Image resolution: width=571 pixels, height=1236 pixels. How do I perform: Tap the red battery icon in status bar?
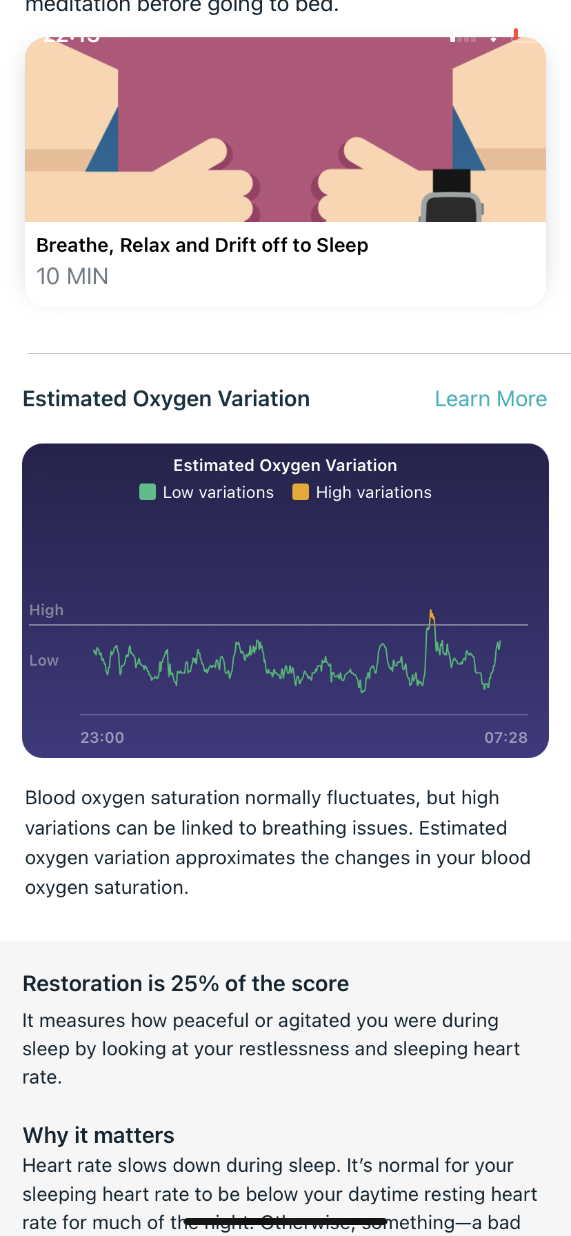click(516, 34)
